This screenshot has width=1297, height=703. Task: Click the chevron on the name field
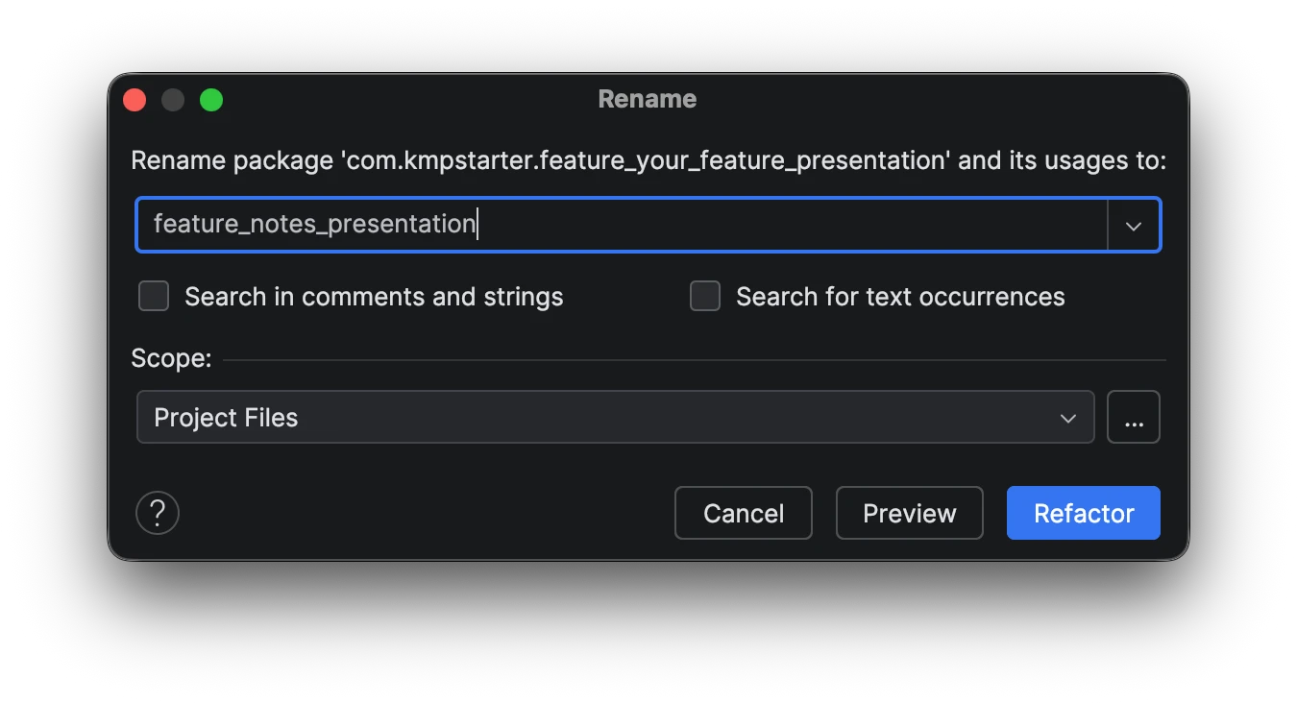pos(1134,225)
